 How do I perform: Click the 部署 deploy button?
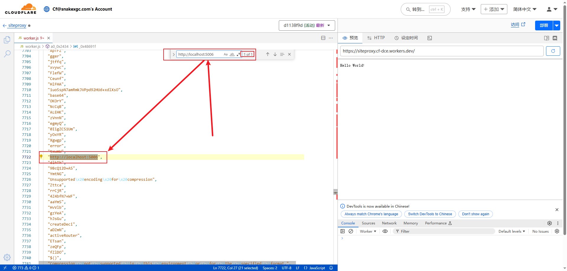coord(544,25)
